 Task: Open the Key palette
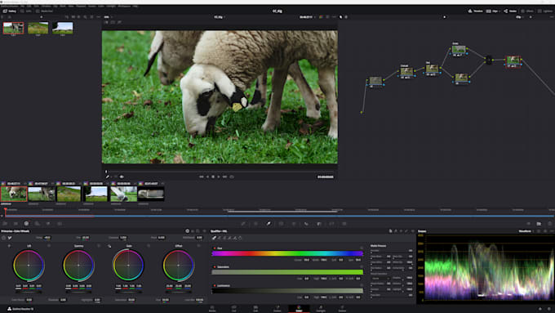pyautogui.click(x=331, y=224)
